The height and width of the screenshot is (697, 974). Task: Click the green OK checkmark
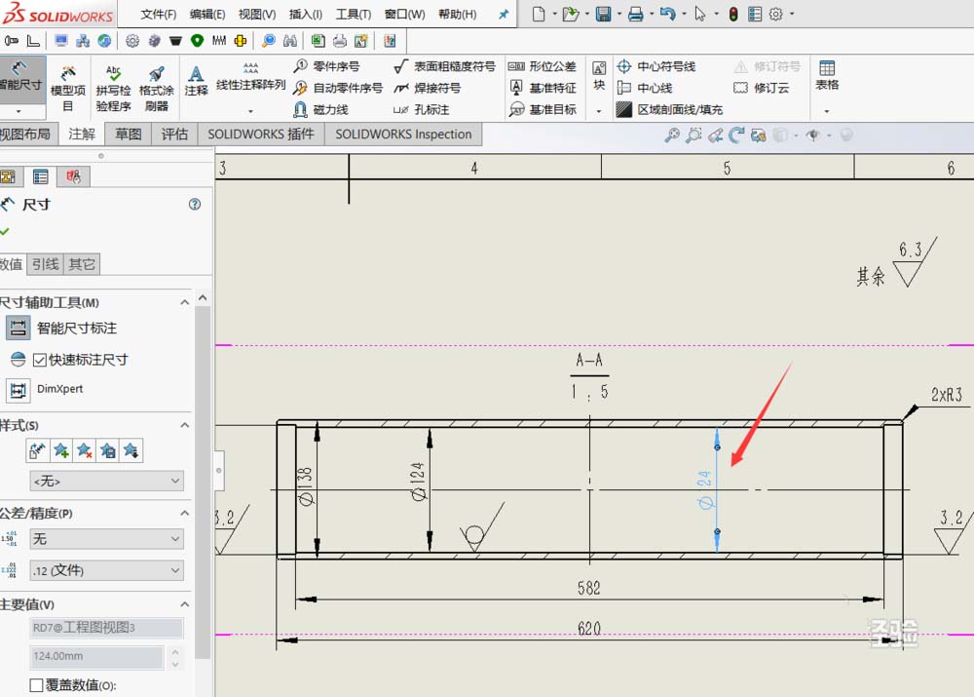click(x=5, y=231)
